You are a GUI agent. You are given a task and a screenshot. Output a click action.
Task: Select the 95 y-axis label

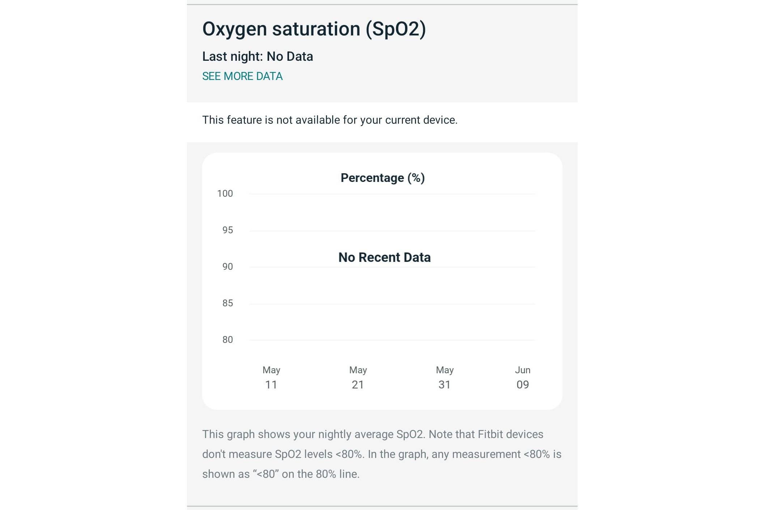228,230
